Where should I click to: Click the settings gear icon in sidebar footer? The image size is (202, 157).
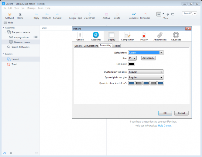click(11, 153)
